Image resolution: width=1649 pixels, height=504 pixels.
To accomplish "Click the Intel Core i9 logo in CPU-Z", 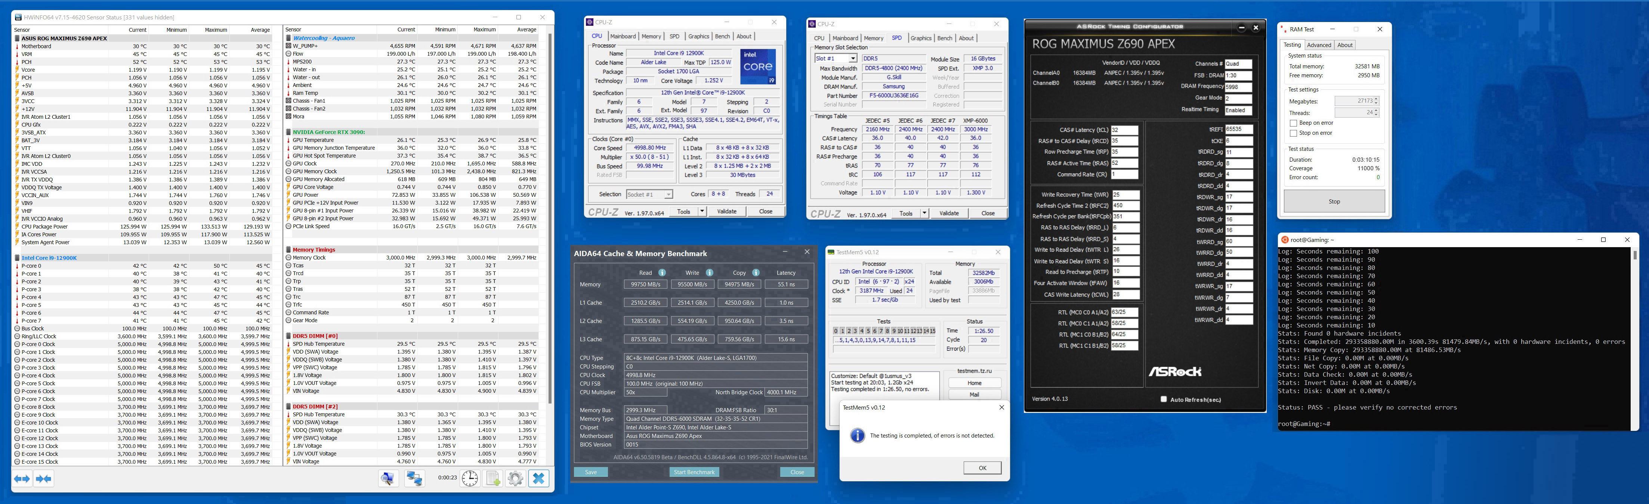I will point(758,66).
